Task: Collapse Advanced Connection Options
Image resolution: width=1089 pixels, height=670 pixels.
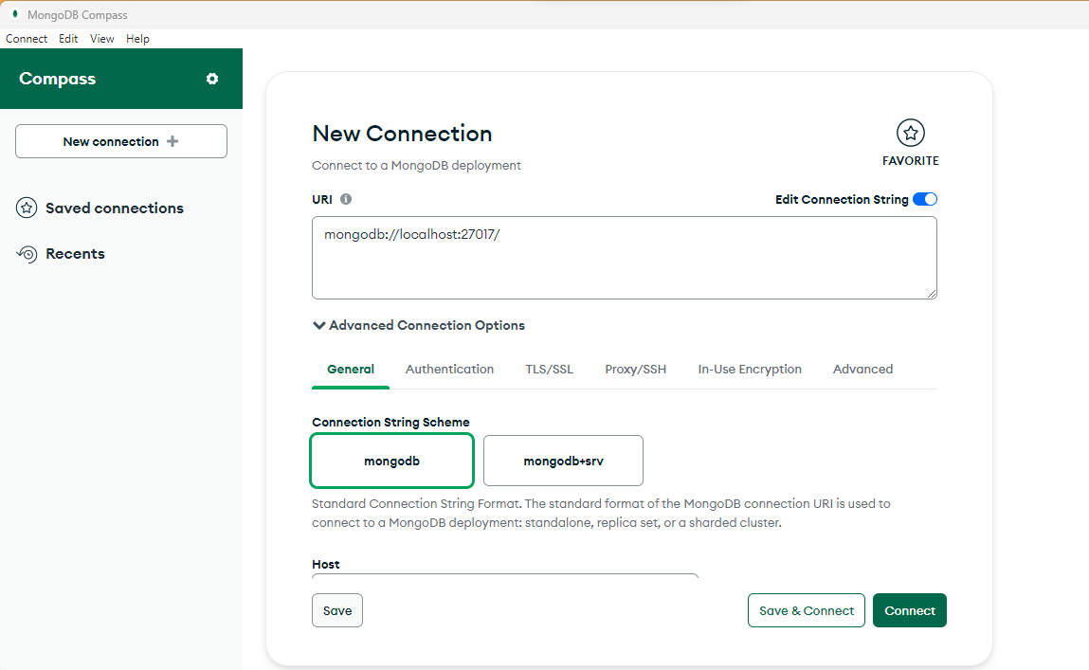Action: (x=419, y=326)
